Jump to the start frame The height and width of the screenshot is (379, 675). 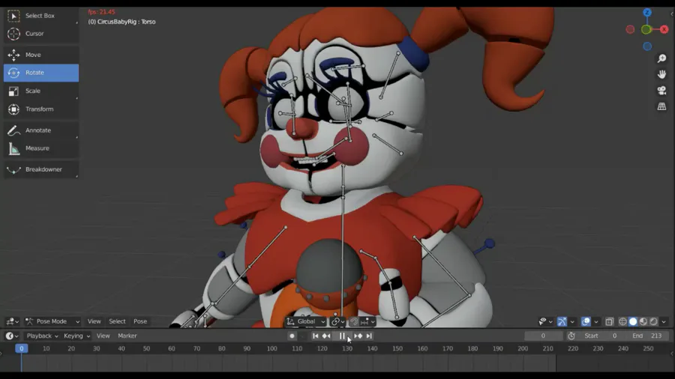point(316,336)
